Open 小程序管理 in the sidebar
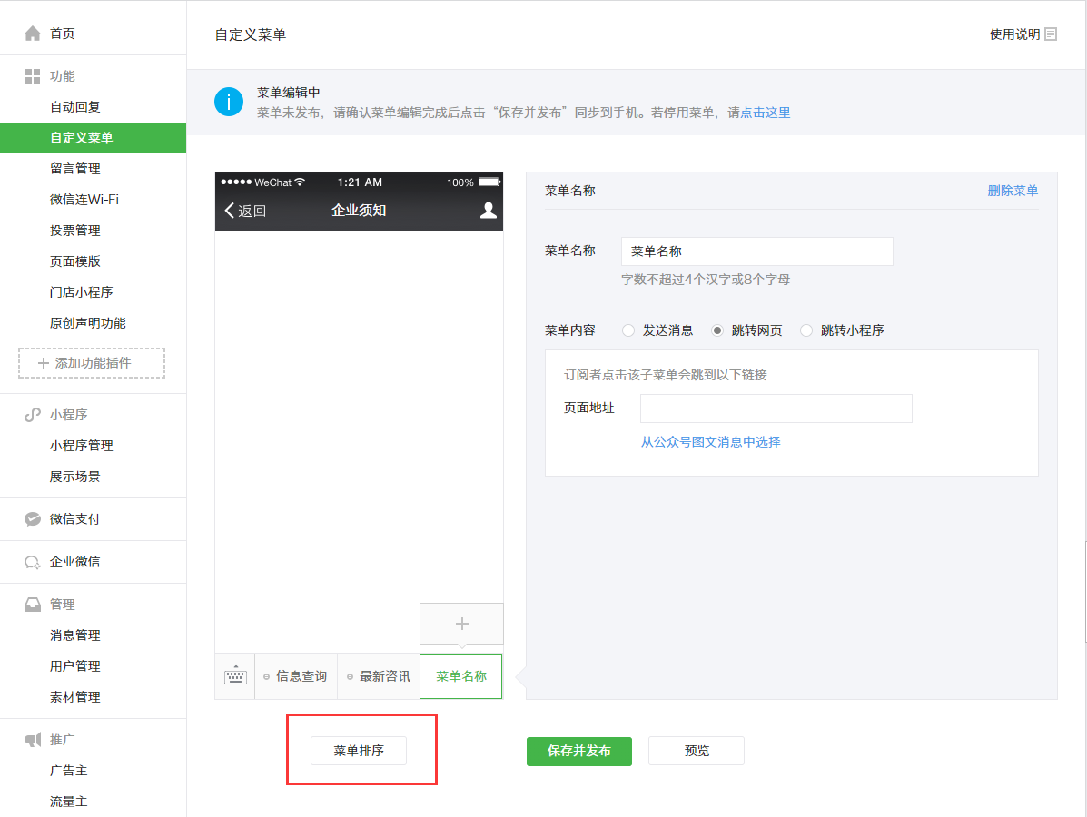The height and width of the screenshot is (817, 1087). [x=81, y=446]
